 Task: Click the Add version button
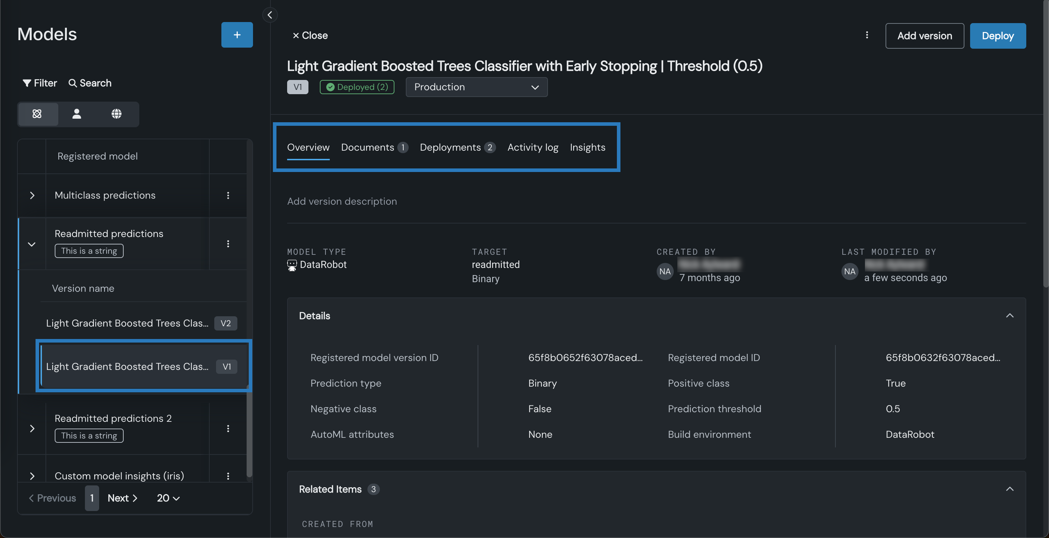(924, 36)
